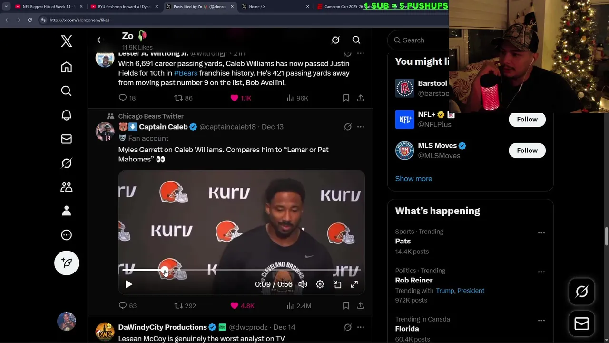The height and width of the screenshot is (343, 609).
Task: Reply to Lester Wiltfong post, 18 comments
Action: 127,98
